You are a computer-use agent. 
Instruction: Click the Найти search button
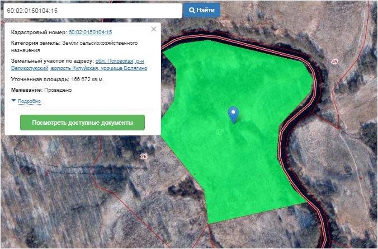[202, 10]
